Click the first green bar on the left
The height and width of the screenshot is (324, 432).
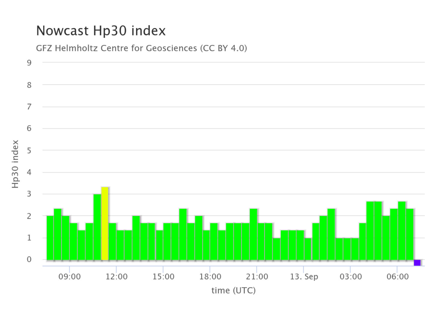click(x=50, y=238)
